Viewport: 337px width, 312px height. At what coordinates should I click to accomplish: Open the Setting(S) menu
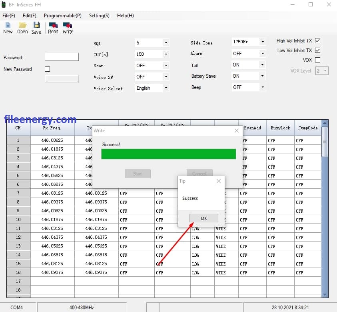click(x=99, y=16)
